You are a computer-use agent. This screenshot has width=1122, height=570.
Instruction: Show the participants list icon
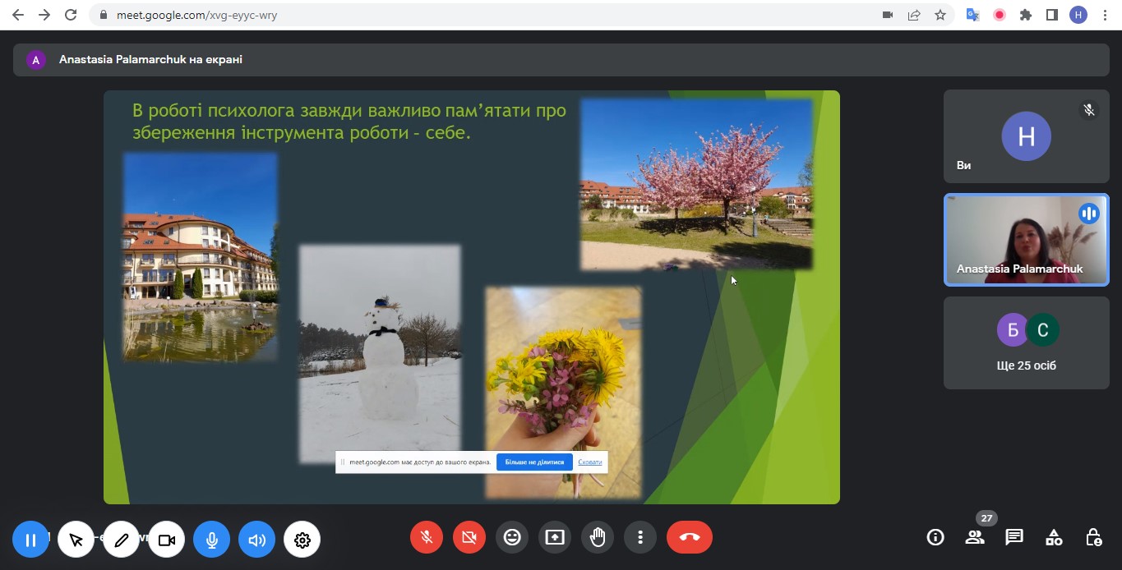(975, 537)
